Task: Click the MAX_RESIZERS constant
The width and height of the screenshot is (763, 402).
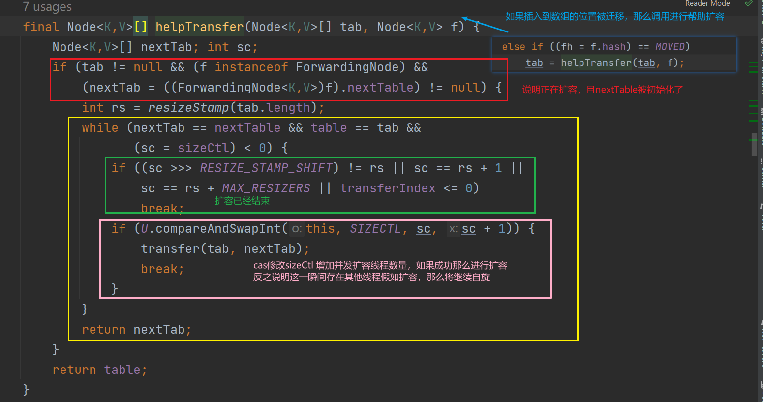Action: click(x=266, y=188)
